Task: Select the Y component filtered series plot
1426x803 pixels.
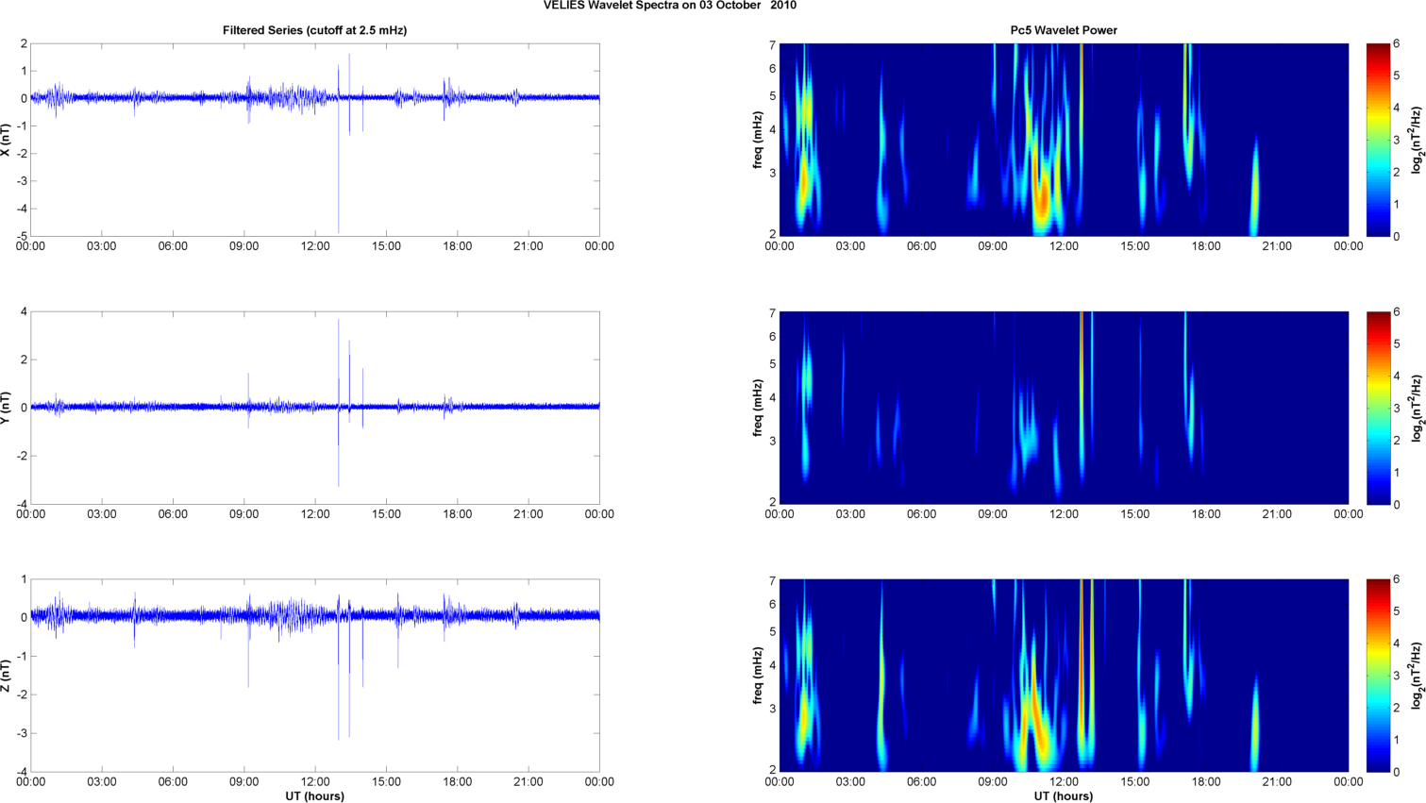Action: click(x=315, y=408)
